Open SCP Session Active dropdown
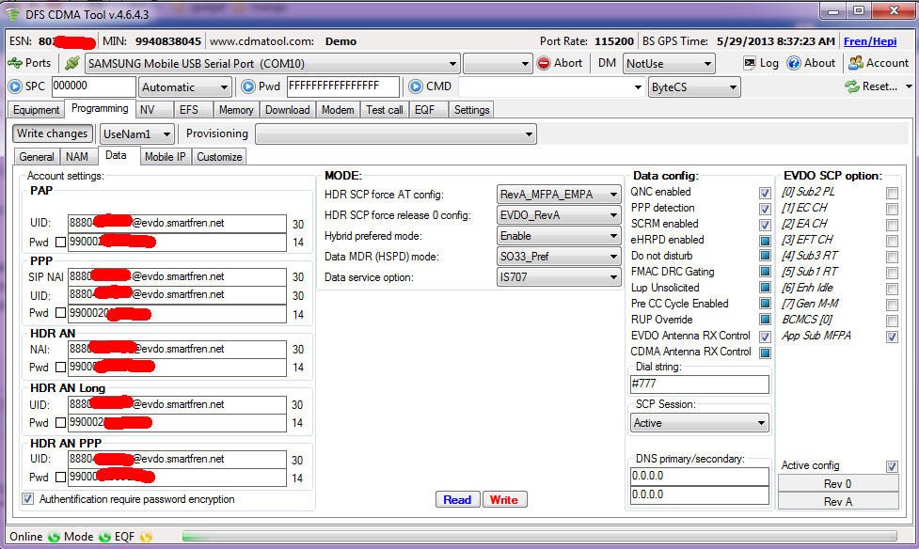 tap(699, 423)
